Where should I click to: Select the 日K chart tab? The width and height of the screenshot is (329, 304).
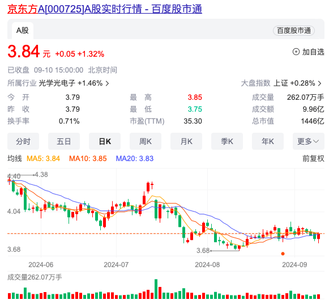pyautogui.click(x=105, y=141)
